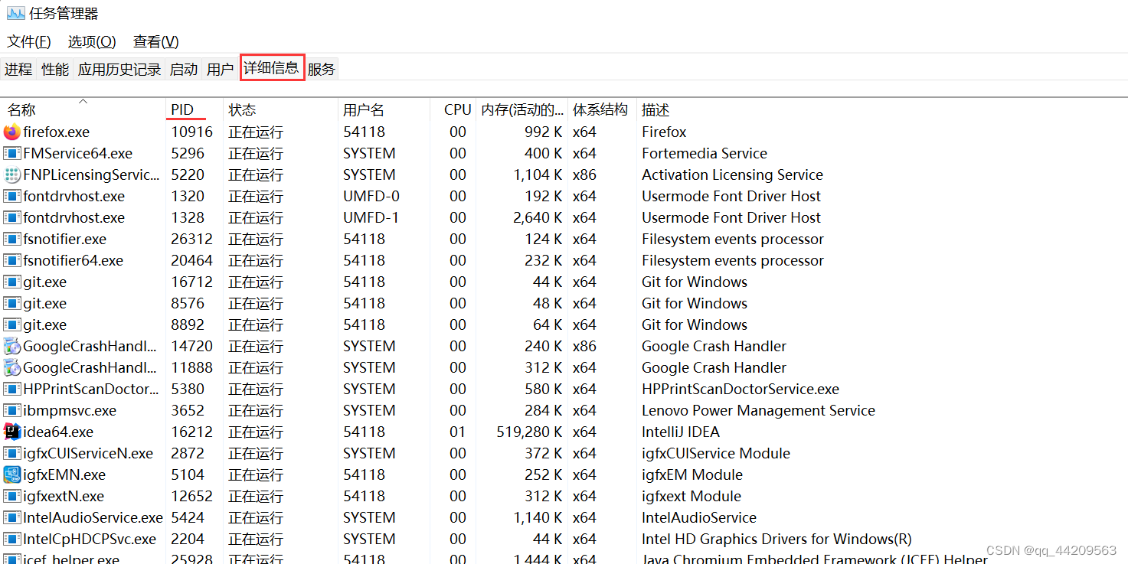The width and height of the screenshot is (1128, 564).
Task: Click the icon of git.exe PID 16712
Action: (x=11, y=282)
